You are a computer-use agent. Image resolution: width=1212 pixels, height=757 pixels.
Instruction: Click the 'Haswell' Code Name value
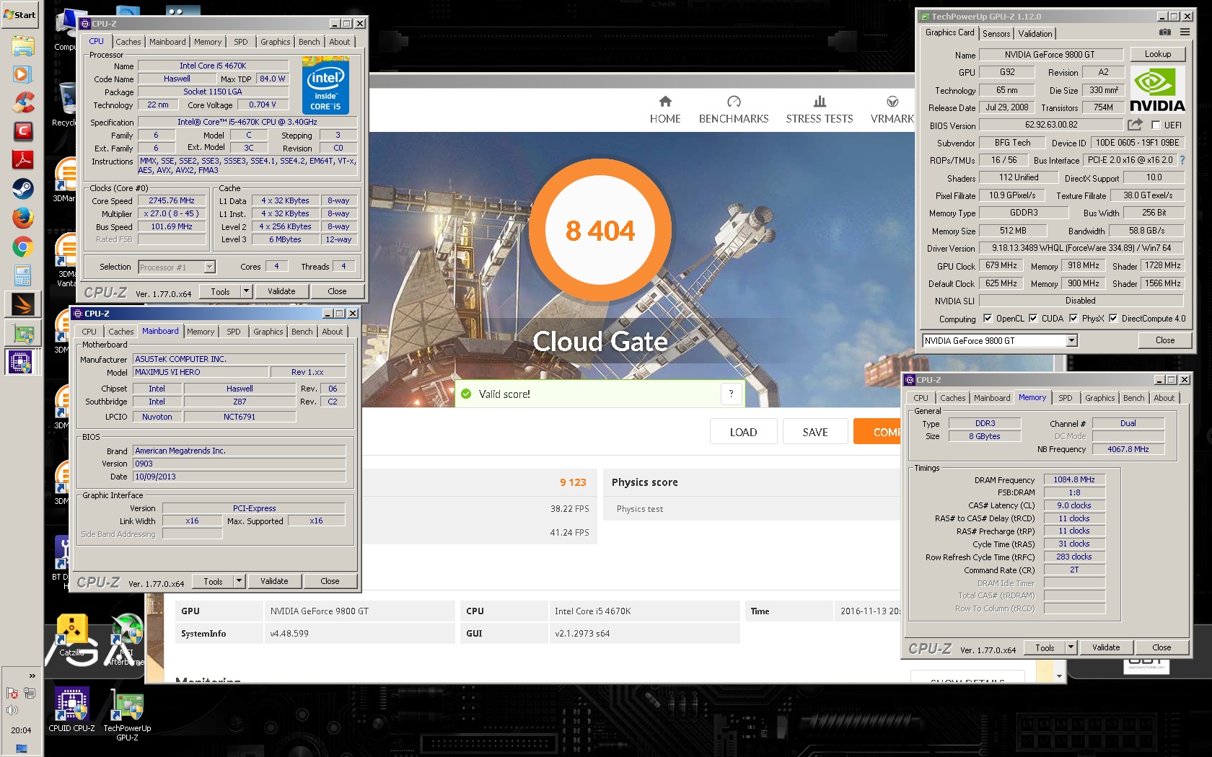coord(177,79)
